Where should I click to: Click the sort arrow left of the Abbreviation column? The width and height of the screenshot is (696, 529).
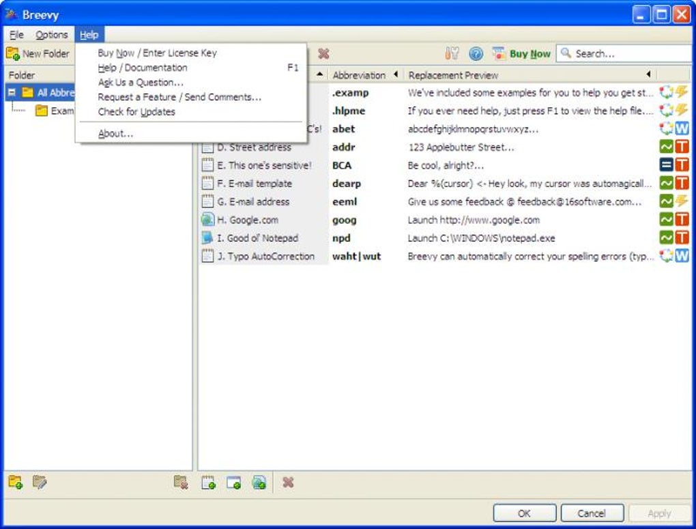(319, 74)
